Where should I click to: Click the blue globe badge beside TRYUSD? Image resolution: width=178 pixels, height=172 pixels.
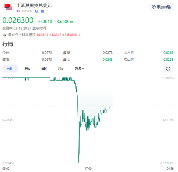37,11
